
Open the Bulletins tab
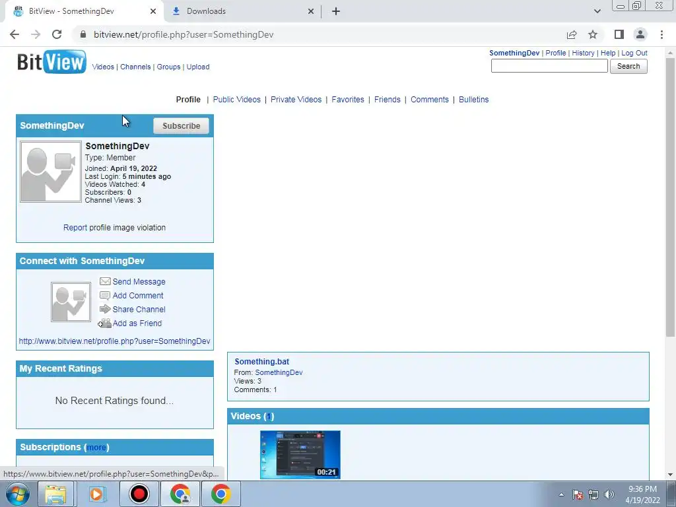474,100
